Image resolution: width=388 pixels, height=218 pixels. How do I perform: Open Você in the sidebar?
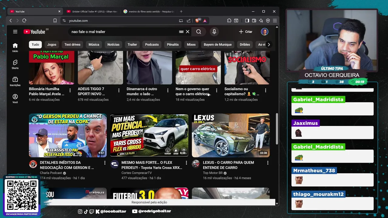[15, 98]
